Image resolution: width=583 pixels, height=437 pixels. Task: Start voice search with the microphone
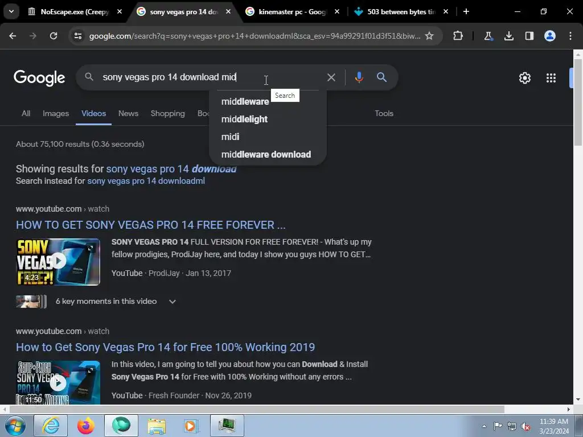coord(359,77)
